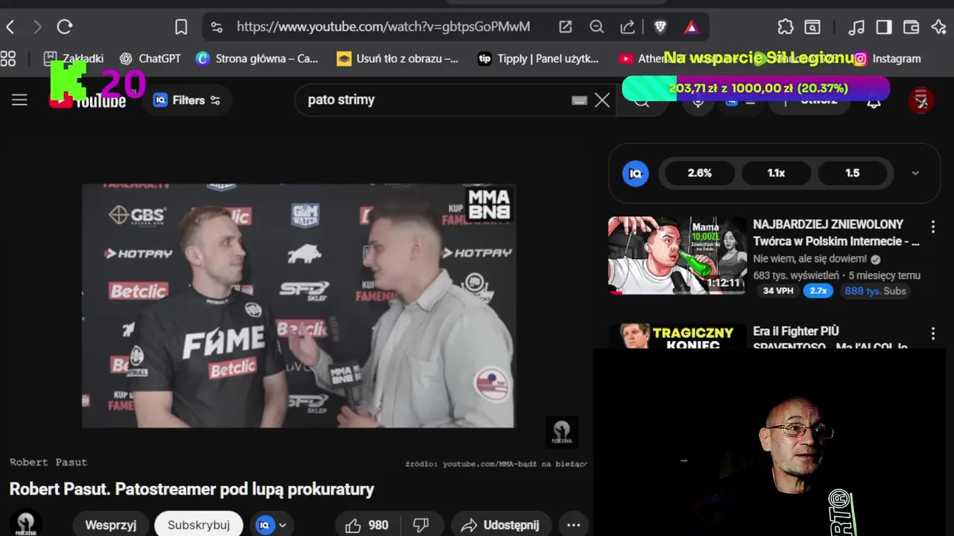The width and height of the screenshot is (954, 536).
Task: Click the Udostępnij share button
Action: point(501,525)
